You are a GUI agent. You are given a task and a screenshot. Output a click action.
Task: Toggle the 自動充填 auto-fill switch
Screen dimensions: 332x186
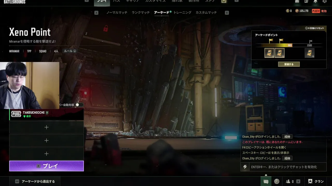79,105
